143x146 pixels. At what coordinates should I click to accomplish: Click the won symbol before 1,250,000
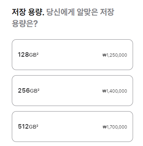click(x=104, y=55)
